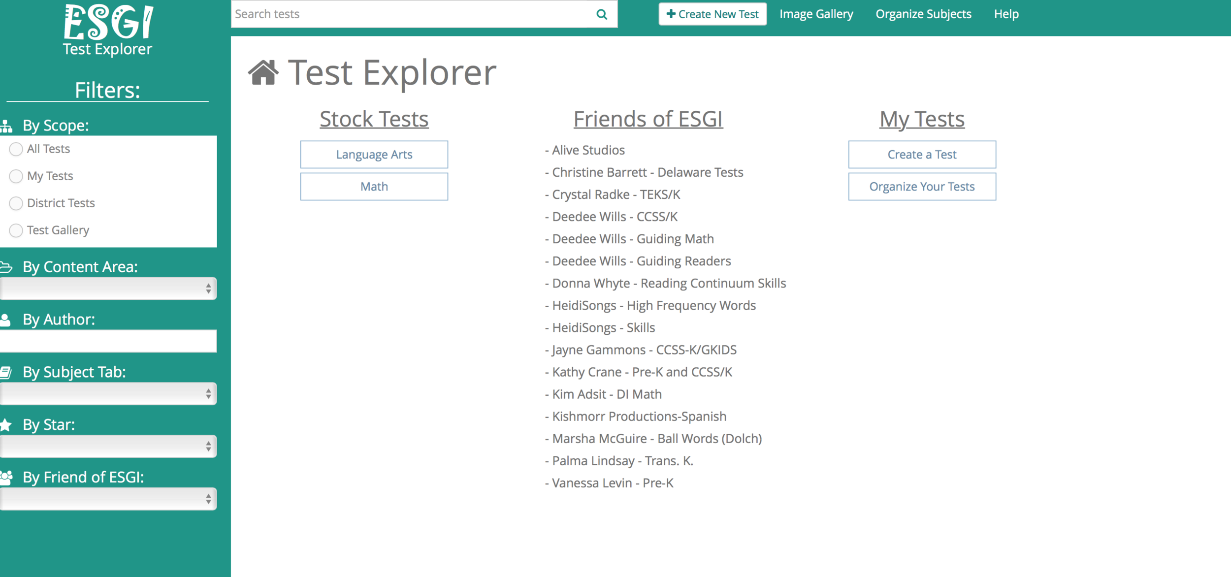Screen dimensions: 1231x577
Task: Click the By Scope hierarchy icon
Action: coord(6,126)
